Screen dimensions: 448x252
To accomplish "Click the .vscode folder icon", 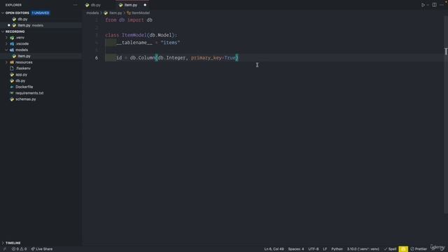I will [x=12, y=43].
